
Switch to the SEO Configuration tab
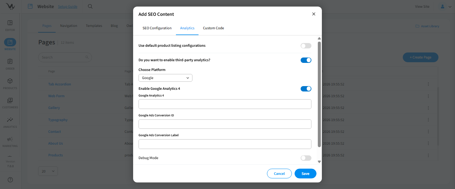(157, 28)
